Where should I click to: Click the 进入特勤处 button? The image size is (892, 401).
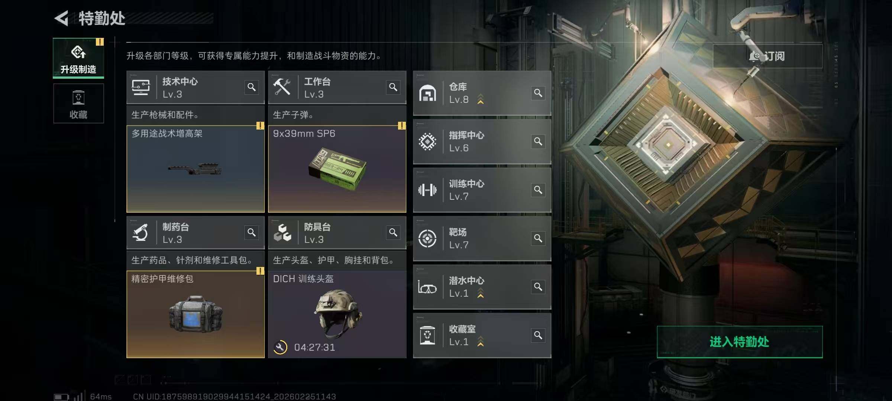coord(740,342)
